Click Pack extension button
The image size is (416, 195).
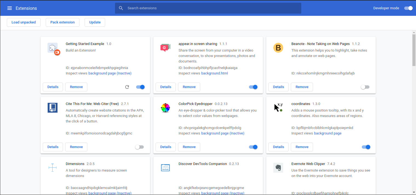click(x=62, y=22)
